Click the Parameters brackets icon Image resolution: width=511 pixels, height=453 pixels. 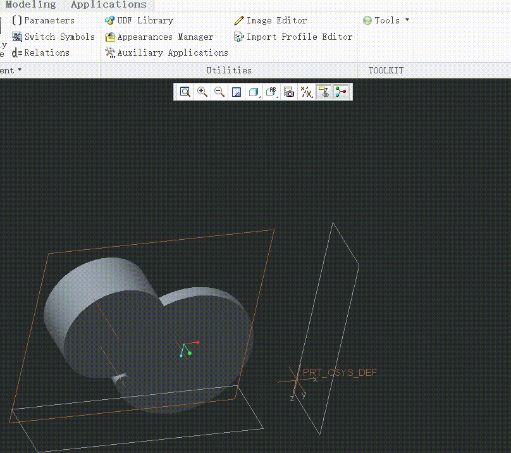[17, 20]
